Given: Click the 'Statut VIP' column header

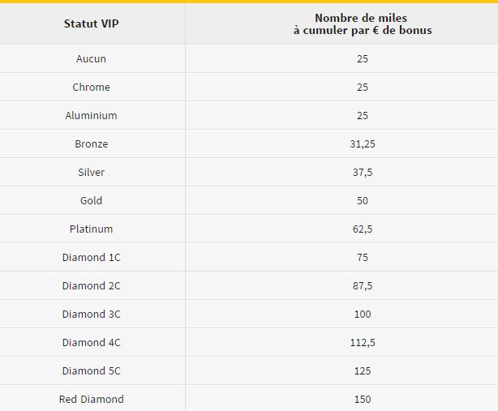Looking at the screenshot, I should 91,24.
